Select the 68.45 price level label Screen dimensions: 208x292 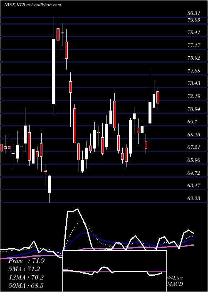(194, 135)
